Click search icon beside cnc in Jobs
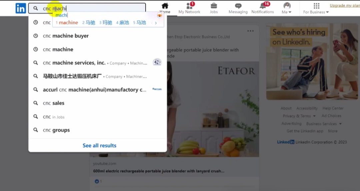Screen dimensions: 360x191 pos(36,116)
